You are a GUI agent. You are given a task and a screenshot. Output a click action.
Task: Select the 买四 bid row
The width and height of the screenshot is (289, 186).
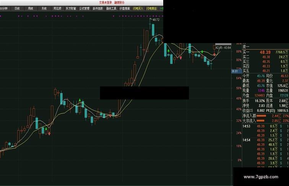(265, 66)
